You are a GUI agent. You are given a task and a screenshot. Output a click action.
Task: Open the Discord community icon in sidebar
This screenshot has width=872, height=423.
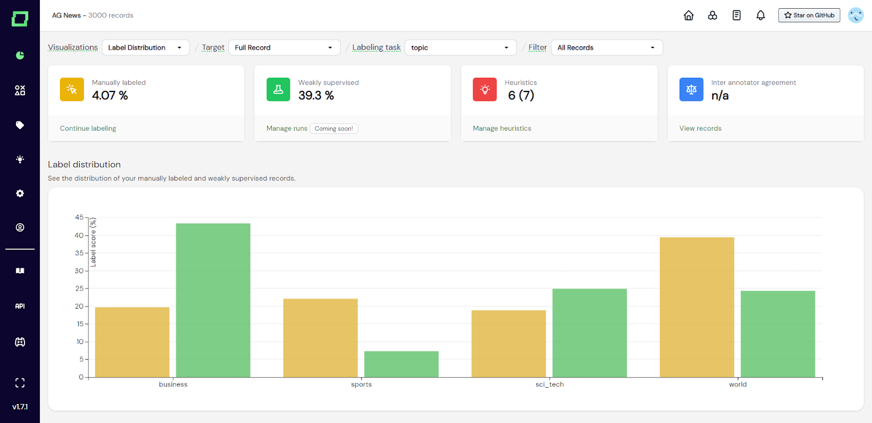20,342
